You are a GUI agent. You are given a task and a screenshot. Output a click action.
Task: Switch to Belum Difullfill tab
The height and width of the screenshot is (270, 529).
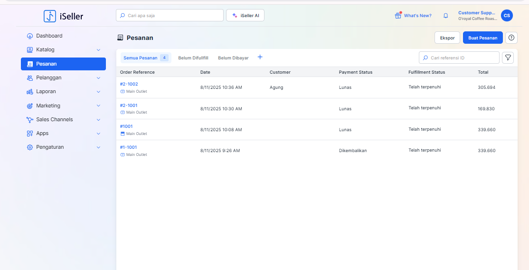(x=193, y=58)
